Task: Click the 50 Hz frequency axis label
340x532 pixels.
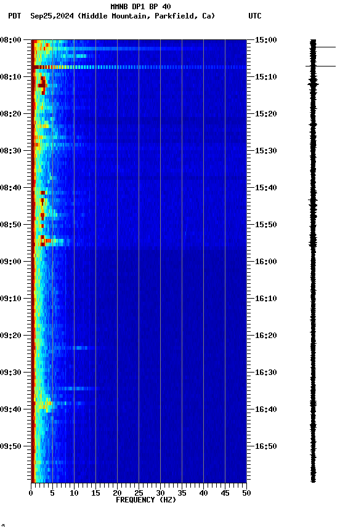Action: [x=246, y=493]
